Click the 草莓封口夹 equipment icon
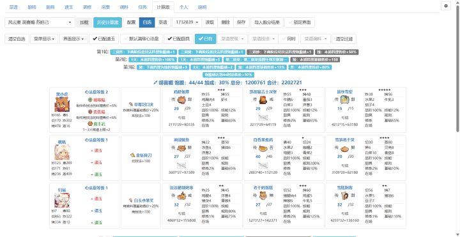Image resolution: width=460 pixels, height=237 pixels. click(131, 104)
